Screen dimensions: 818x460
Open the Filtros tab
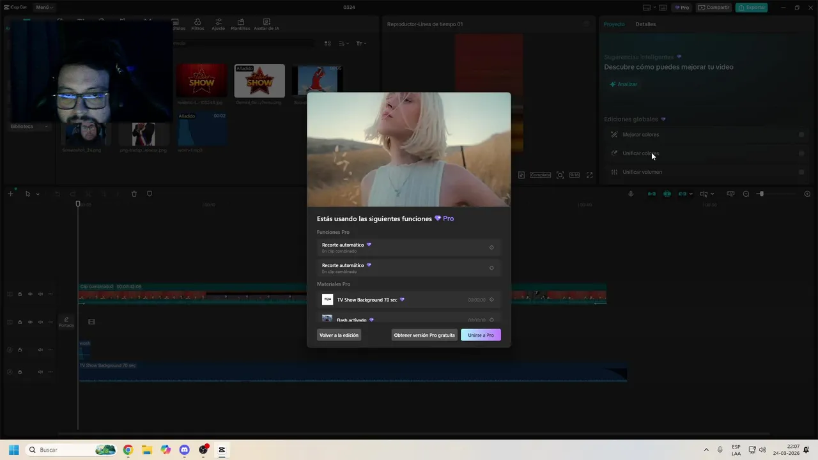pyautogui.click(x=197, y=24)
